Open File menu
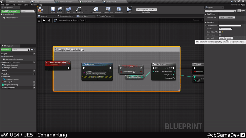The height and width of the screenshot is (138, 246). 2,5
